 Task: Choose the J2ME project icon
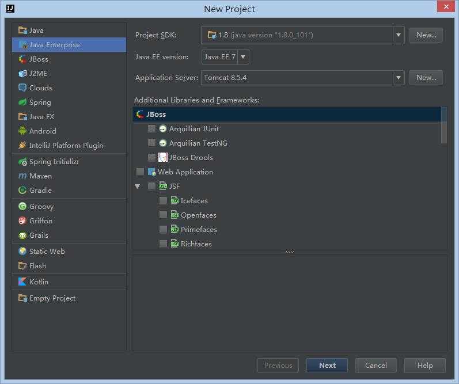[22, 74]
